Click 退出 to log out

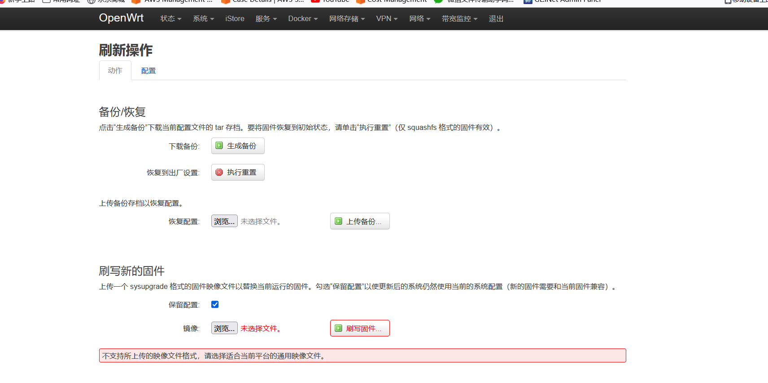(496, 19)
